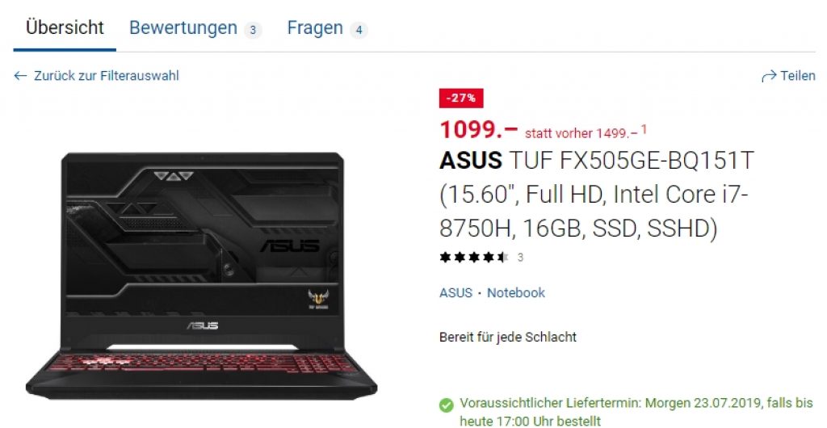Screen dimensions: 827x428
Task: Click the TUF Gaming emblem on laptop screen
Action: pyautogui.click(x=318, y=300)
